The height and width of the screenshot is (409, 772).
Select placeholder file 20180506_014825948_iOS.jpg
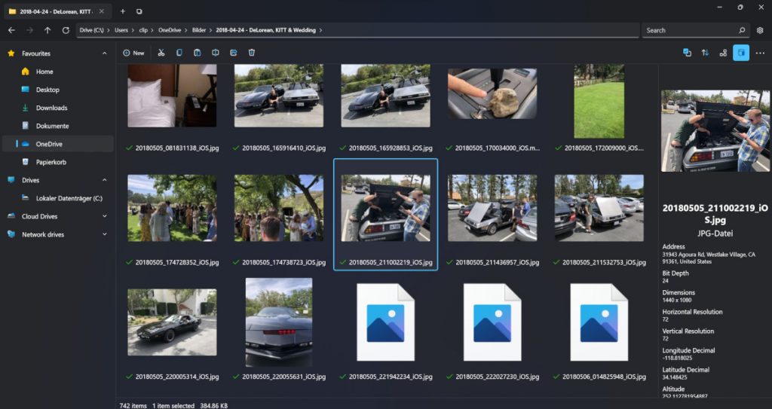(x=599, y=322)
